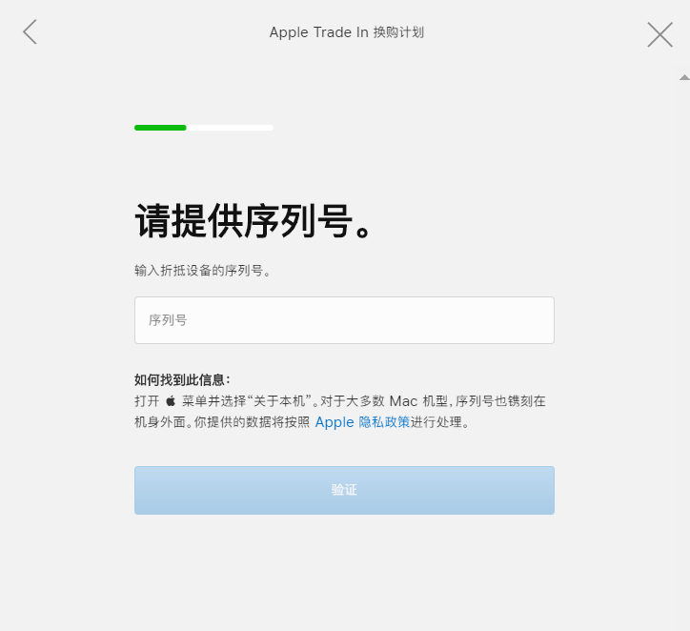Viewport: 690px width, 631px height.
Task: Click the Mac 机型 text in instructions
Action: [418, 401]
